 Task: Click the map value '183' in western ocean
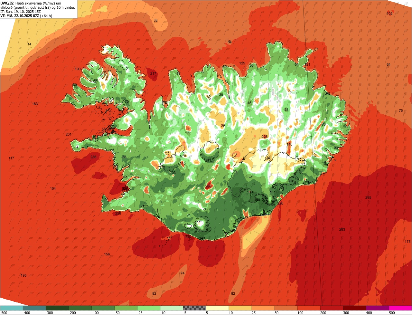35,104
